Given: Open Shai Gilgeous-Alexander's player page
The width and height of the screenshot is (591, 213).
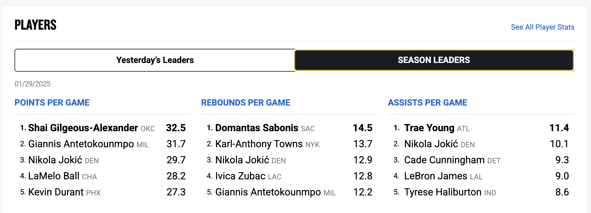Looking at the screenshot, I should [x=83, y=128].
